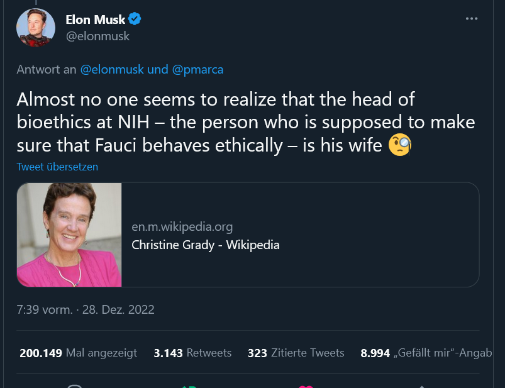Click the '200.149 Mal angezeigt' view count
Screen dimensions: 505x388
click(x=78, y=353)
